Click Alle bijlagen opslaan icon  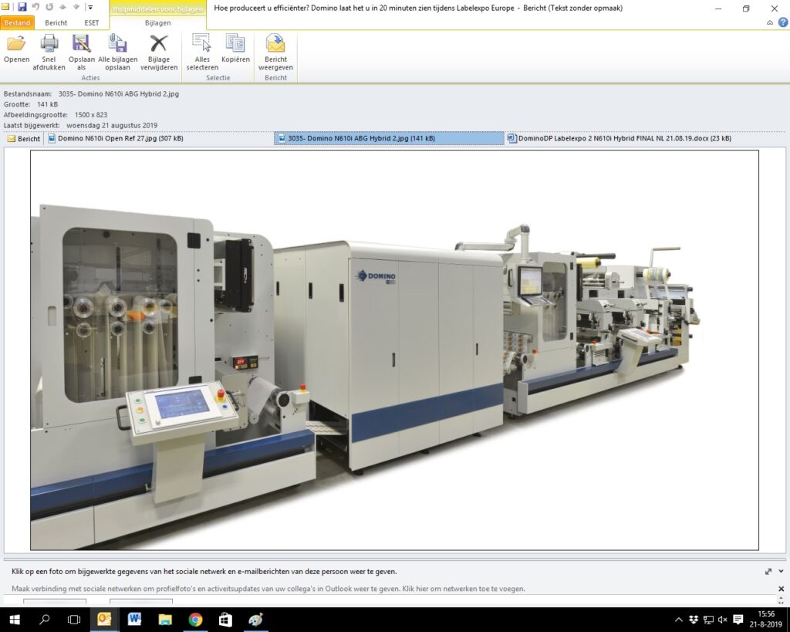(x=117, y=43)
